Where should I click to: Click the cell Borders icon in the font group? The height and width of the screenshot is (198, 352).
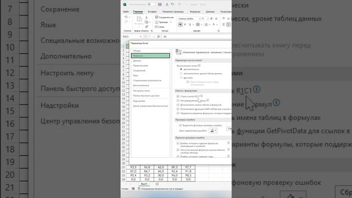point(198,25)
